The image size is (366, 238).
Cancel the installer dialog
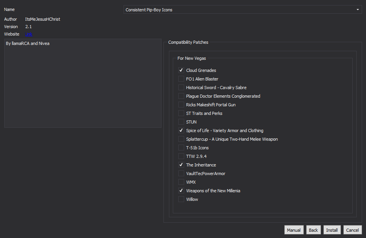click(352, 230)
